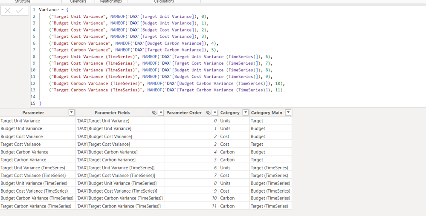Open the Parameter Order column filter dropdown
Screen dimensions: 426x216
click(x=215, y=113)
